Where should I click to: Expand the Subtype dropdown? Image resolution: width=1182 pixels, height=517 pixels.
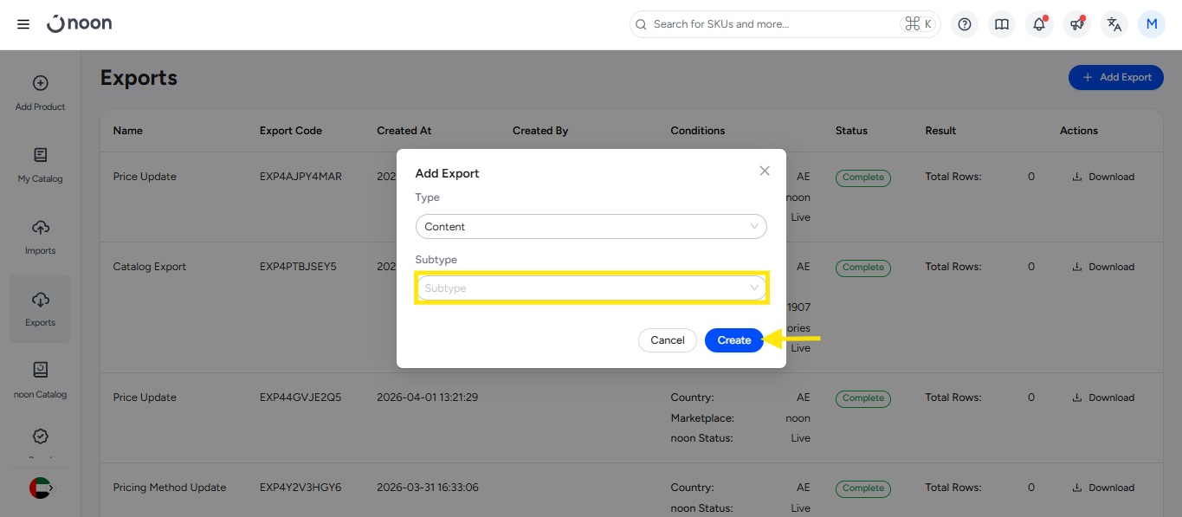click(591, 288)
